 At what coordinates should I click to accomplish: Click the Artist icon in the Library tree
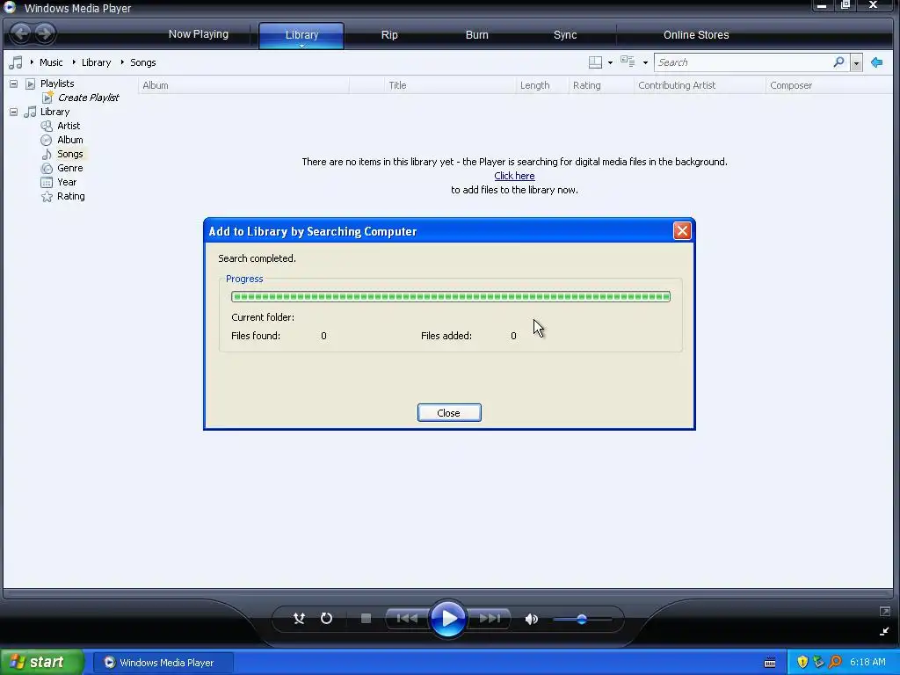point(47,126)
